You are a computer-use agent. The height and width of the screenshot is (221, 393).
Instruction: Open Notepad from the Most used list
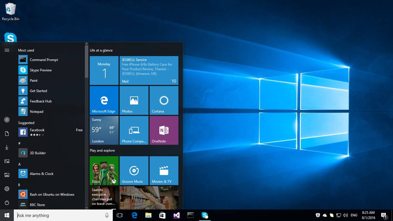tap(51, 112)
